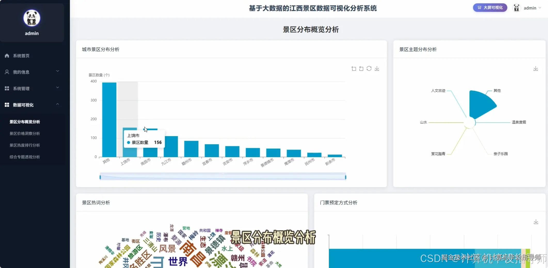Download the 景区主题分布分析 chart image
This screenshot has height=268, width=548.
[x=536, y=68]
